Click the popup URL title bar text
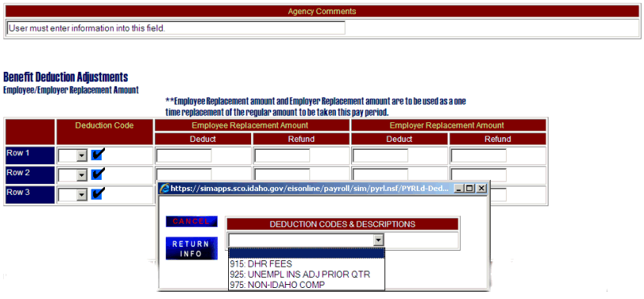 point(309,189)
